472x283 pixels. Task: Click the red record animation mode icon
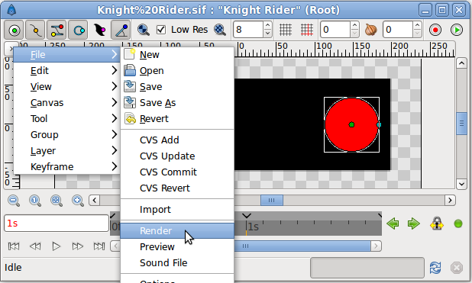click(435, 30)
